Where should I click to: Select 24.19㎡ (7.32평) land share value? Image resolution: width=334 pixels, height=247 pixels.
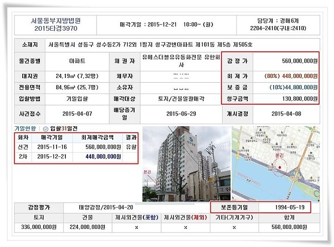[x=77, y=76]
